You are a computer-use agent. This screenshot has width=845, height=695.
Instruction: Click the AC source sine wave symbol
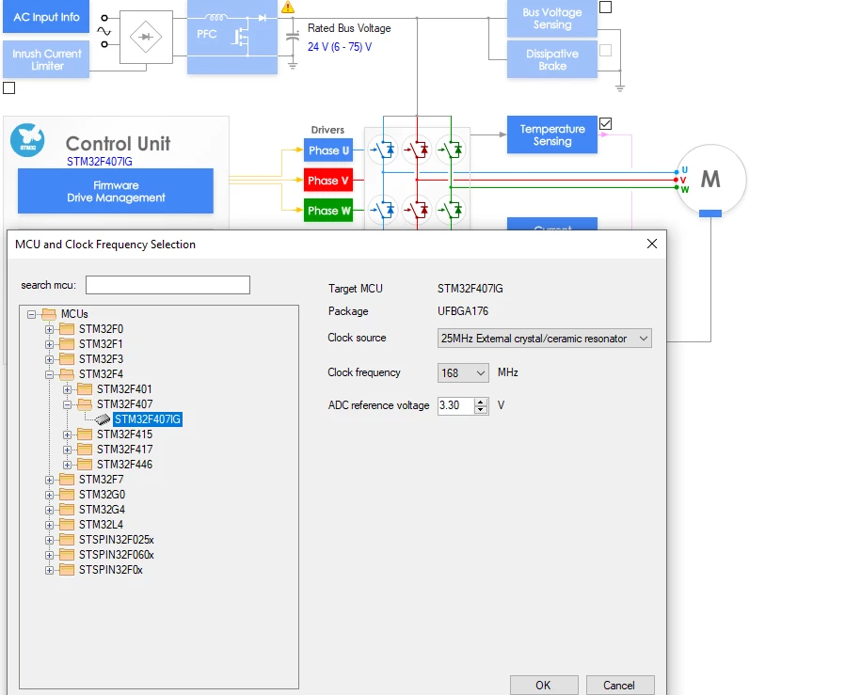(x=104, y=31)
